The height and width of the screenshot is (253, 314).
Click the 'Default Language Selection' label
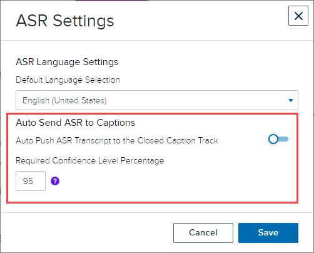point(68,80)
